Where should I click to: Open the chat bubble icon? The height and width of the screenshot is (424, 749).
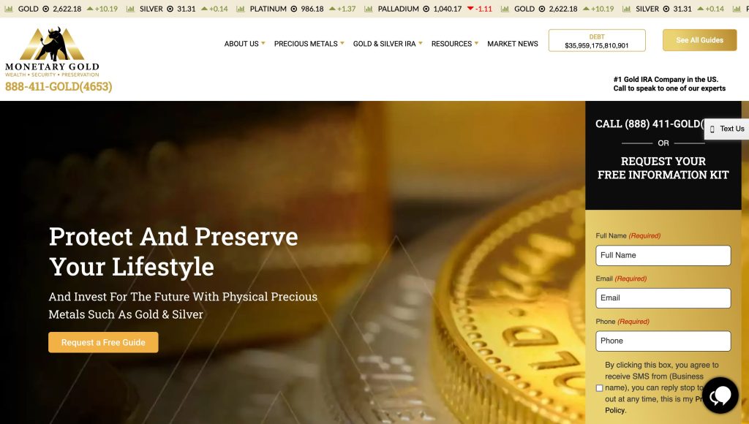[720, 395]
